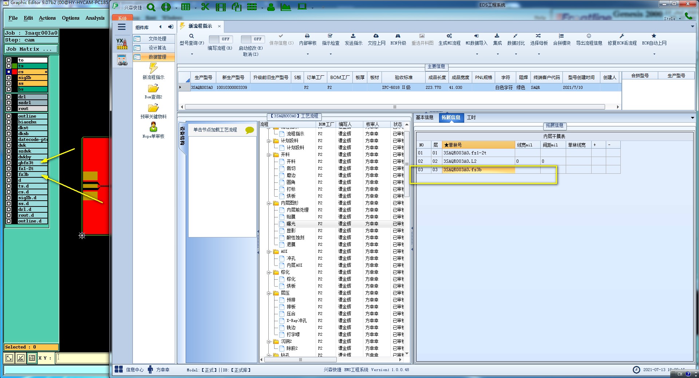Click 合拼模块 list button
This screenshot has height=378, width=699.
562,39
